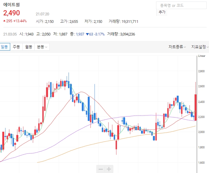The height and width of the screenshot is (173, 209).
Task: Click the 종목명 or 코드 search field
Action: coord(181,5)
